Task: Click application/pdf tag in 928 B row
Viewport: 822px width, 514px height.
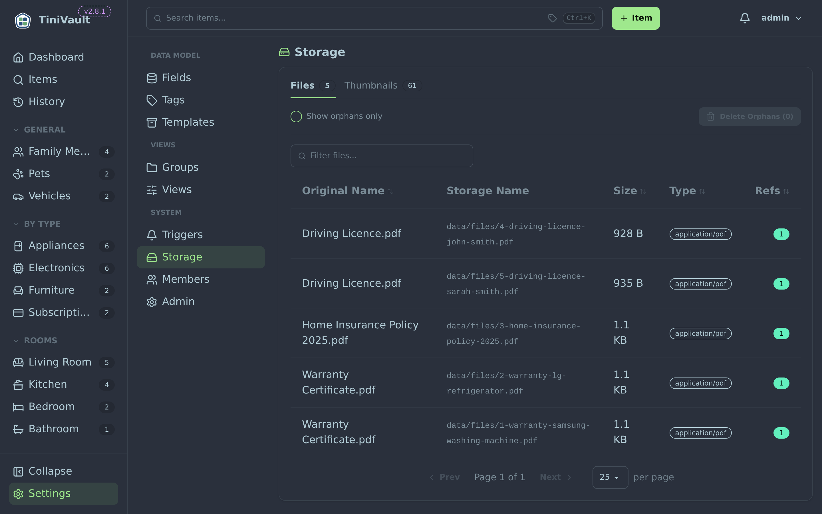Action: click(x=700, y=234)
